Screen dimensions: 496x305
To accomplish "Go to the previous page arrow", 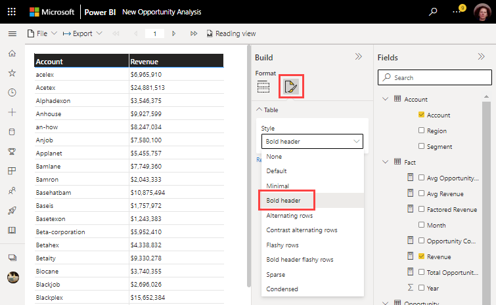I will pos(136,33).
